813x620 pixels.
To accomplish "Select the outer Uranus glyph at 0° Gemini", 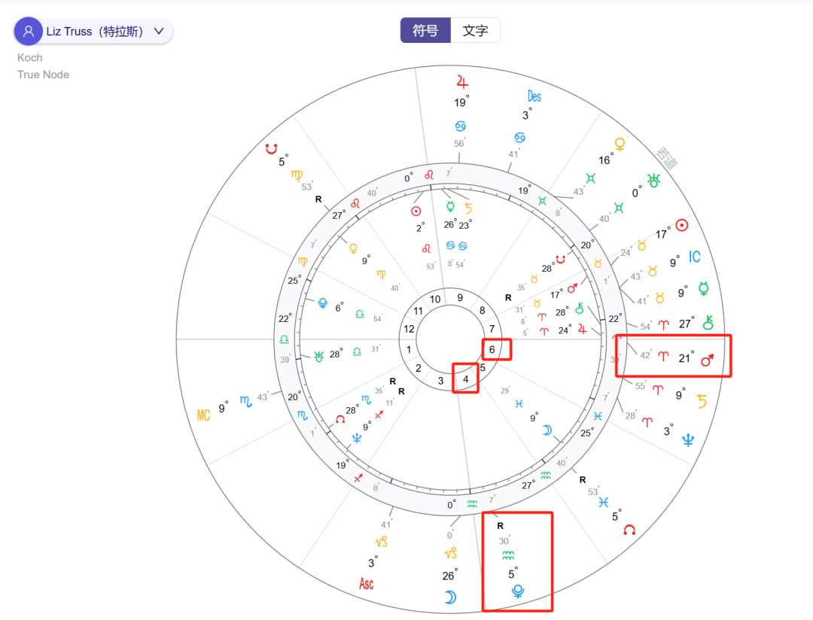I will coord(654,181).
